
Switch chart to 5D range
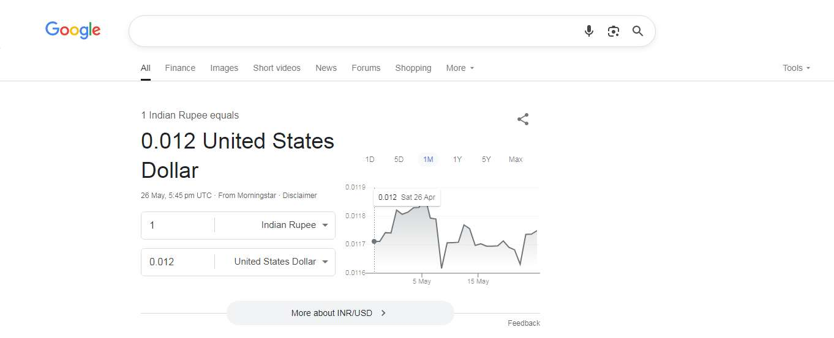399,160
